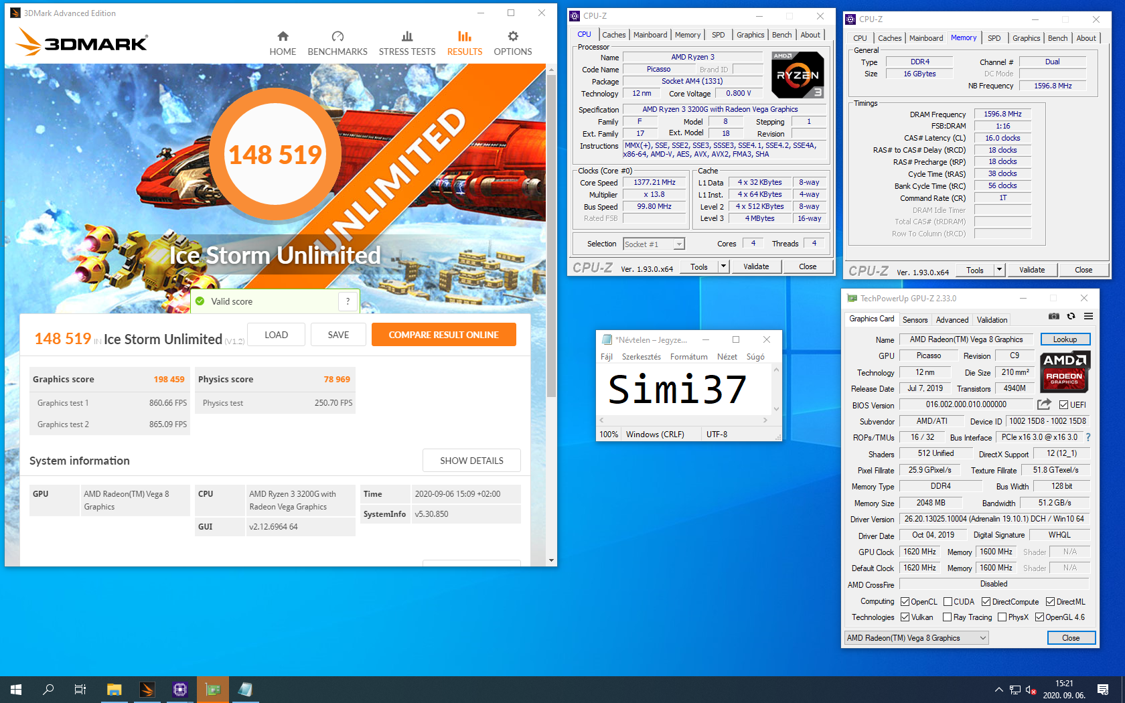Viewport: 1125px width, 703px height.
Task: Switch to Notepad taskbar icon
Action: [x=245, y=689]
